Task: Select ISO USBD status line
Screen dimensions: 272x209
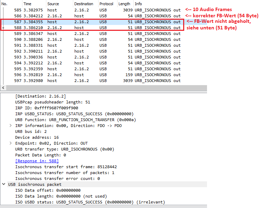Action: (90, 202)
